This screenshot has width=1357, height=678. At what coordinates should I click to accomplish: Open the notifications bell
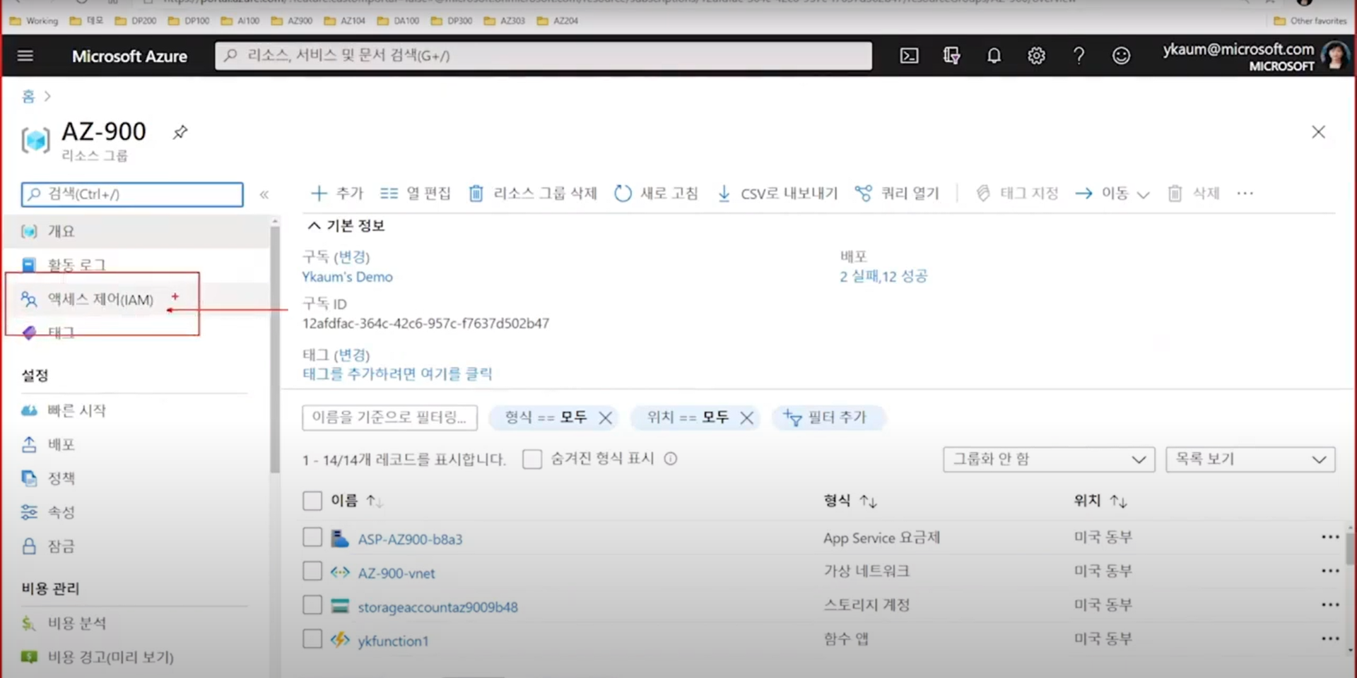(994, 56)
